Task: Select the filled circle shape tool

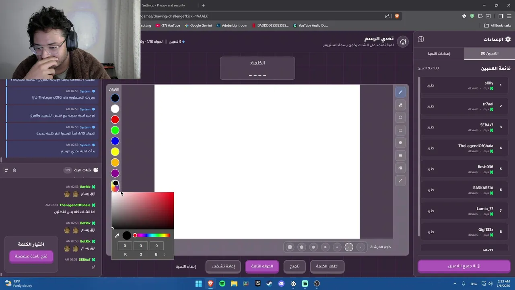Action: (x=400, y=143)
